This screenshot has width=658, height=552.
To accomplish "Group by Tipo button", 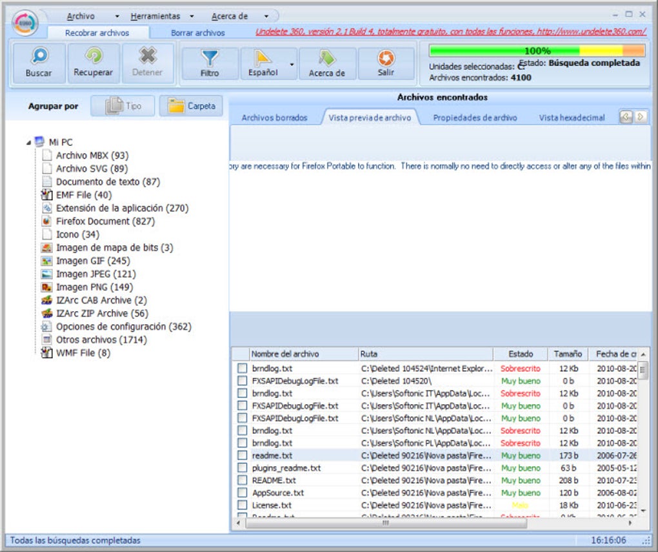I will tap(123, 106).
